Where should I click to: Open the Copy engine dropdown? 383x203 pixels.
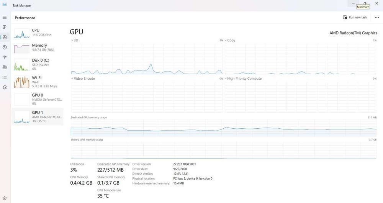click(x=230, y=40)
